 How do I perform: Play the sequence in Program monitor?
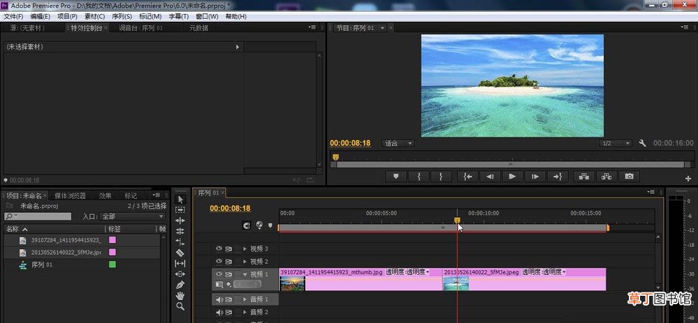click(512, 176)
